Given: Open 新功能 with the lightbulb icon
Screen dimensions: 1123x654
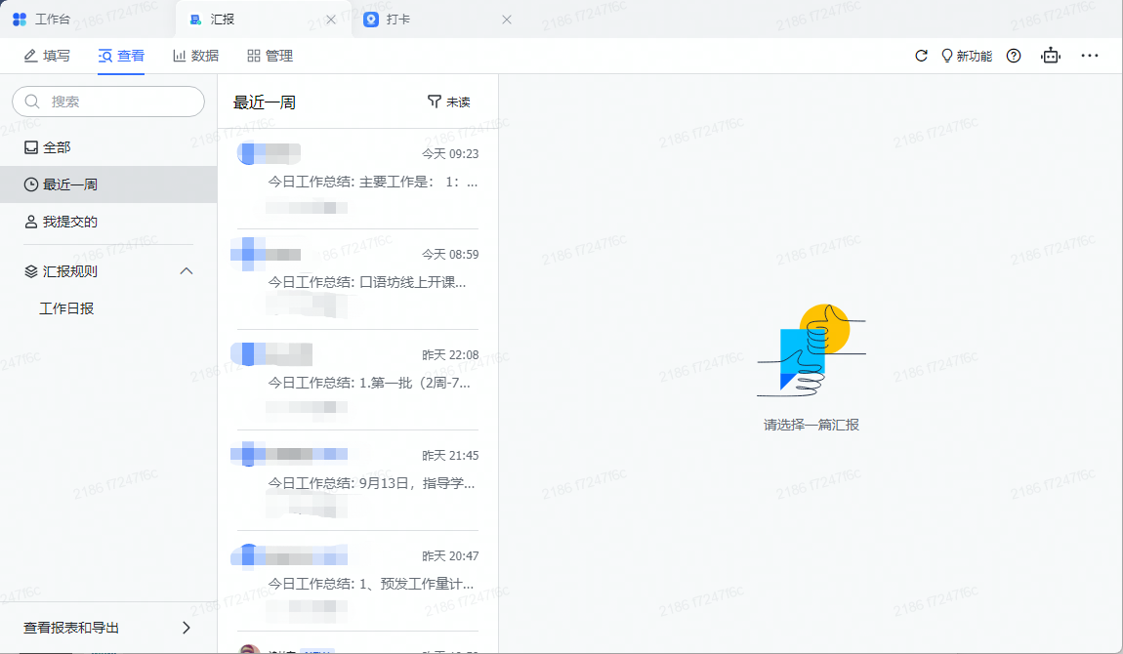Looking at the screenshot, I should (966, 56).
